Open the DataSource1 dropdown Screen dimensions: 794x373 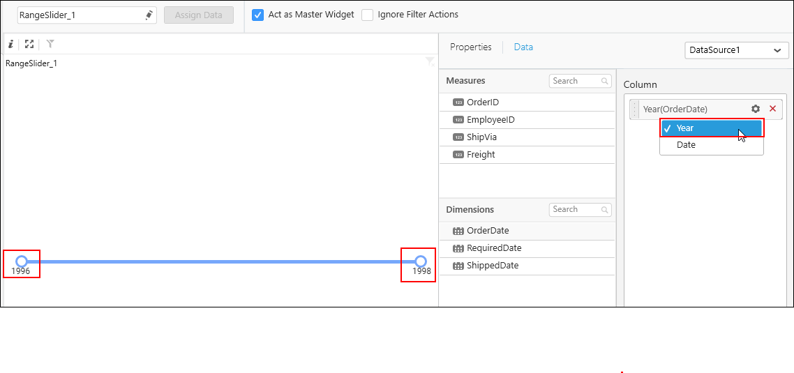coord(737,50)
